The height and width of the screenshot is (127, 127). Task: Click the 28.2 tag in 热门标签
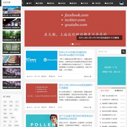pos(17,106)
